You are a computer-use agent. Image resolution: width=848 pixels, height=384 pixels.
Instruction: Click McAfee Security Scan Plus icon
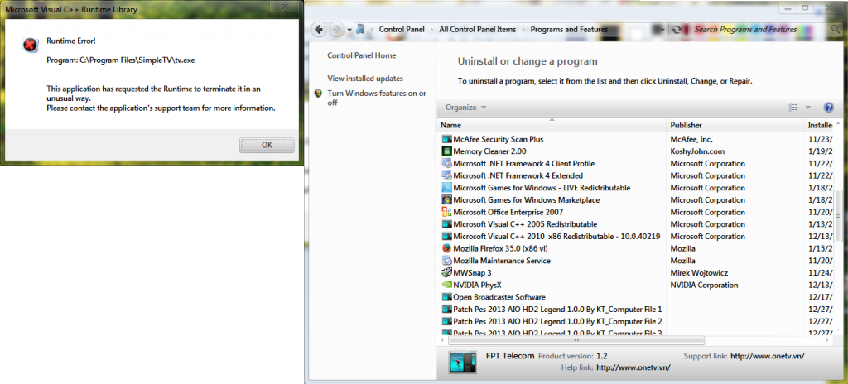446,139
